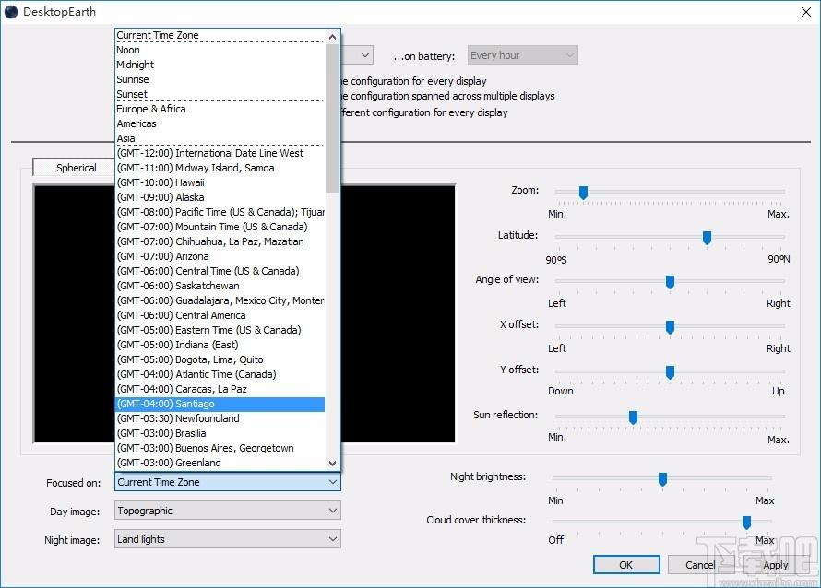821x588 pixels.
Task: Open the on battery interval dropdown
Action: [522, 55]
